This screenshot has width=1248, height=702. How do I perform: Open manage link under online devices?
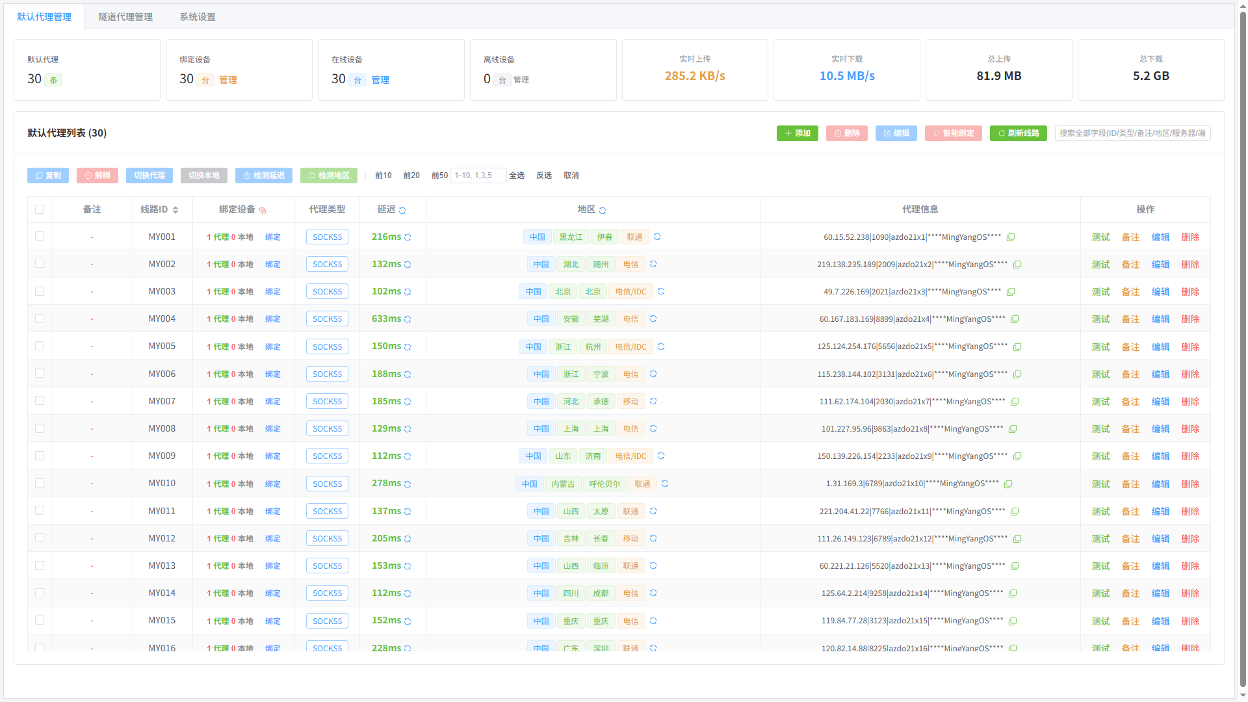380,80
